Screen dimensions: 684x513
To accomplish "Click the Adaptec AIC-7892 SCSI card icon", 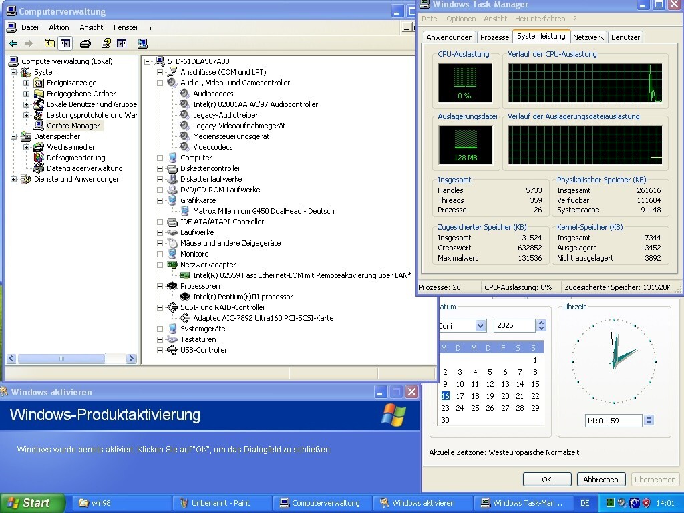I will tap(185, 318).
